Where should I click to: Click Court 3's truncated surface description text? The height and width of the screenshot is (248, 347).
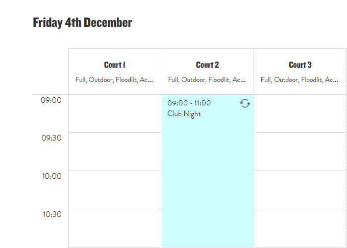tap(300, 80)
